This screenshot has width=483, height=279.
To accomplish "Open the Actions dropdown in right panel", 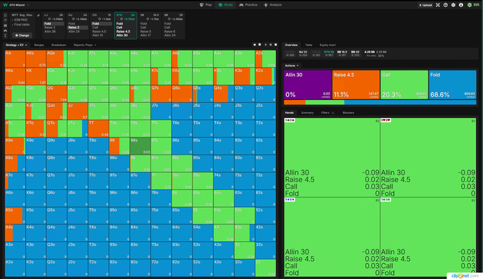I will pos(291,65).
